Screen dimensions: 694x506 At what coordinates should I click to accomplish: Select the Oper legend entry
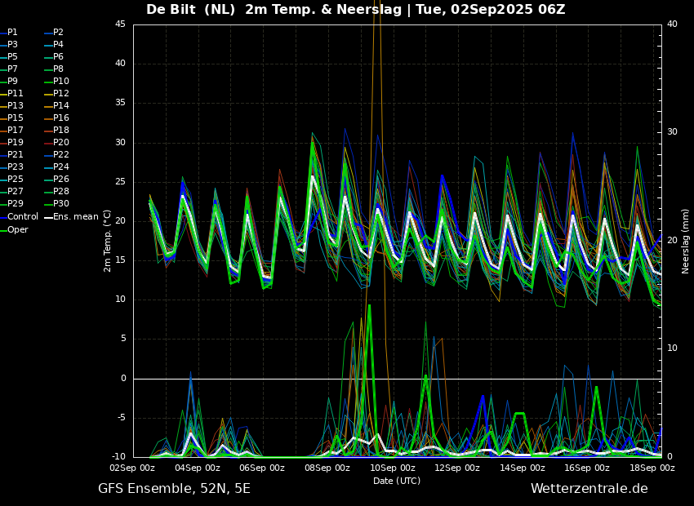pos(18,230)
